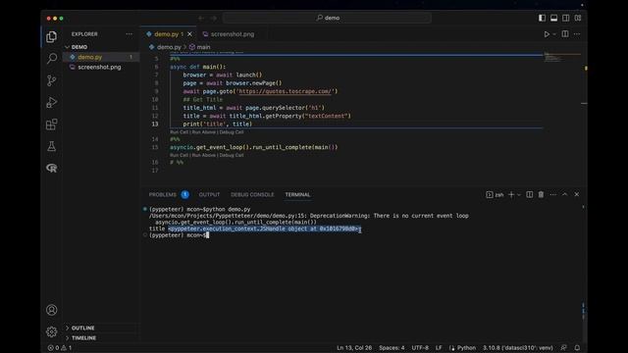Click notifications bell in status bar

point(577,348)
